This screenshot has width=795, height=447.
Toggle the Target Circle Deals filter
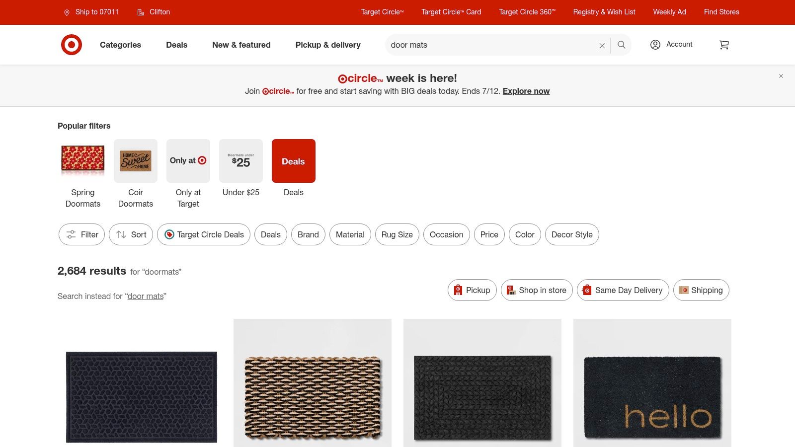[x=204, y=234]
